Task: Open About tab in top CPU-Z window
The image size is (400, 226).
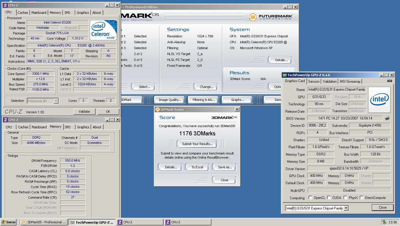Action: [x=97, y=13]
